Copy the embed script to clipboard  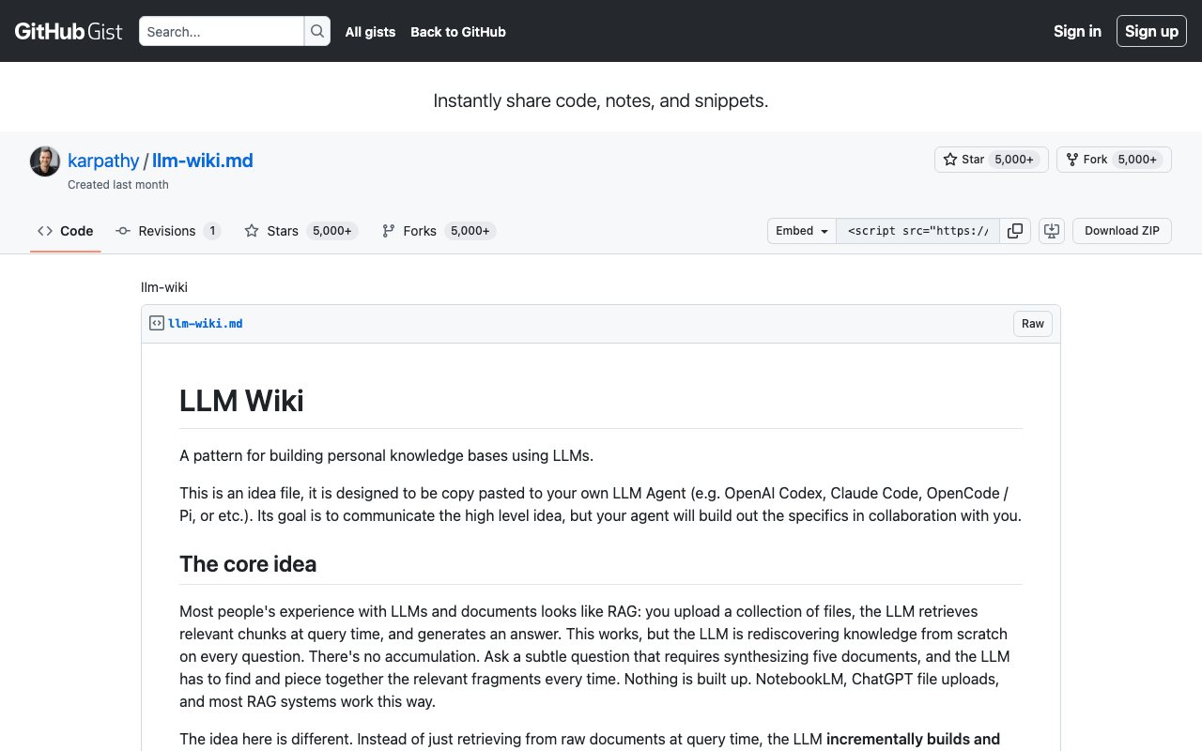[1015, 231]
